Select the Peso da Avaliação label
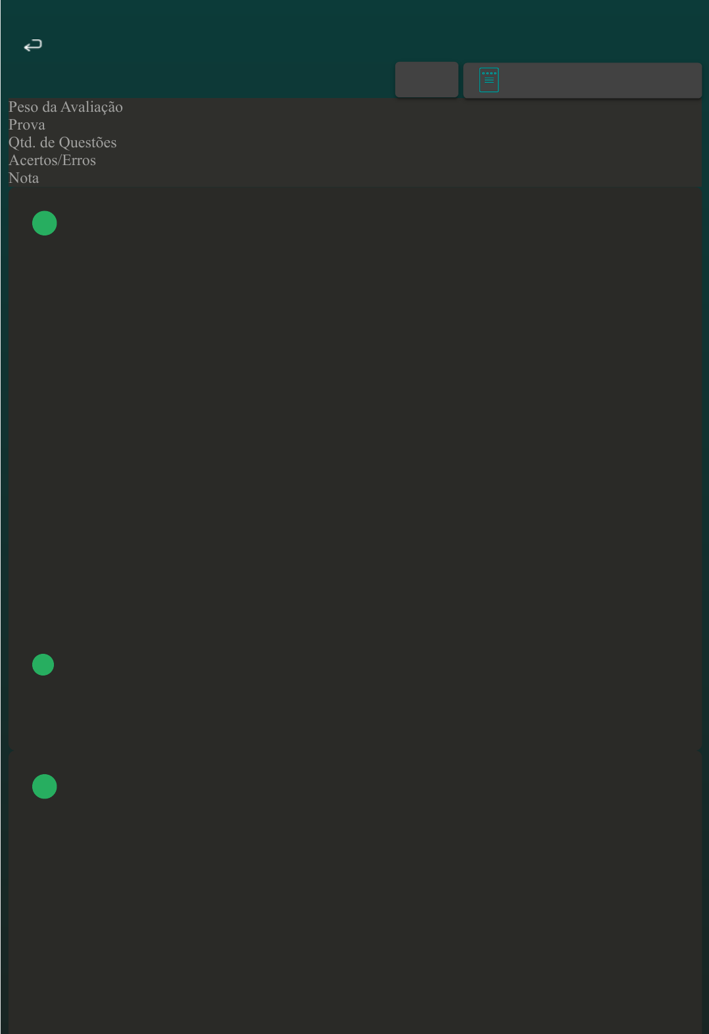 pos(66,107)
